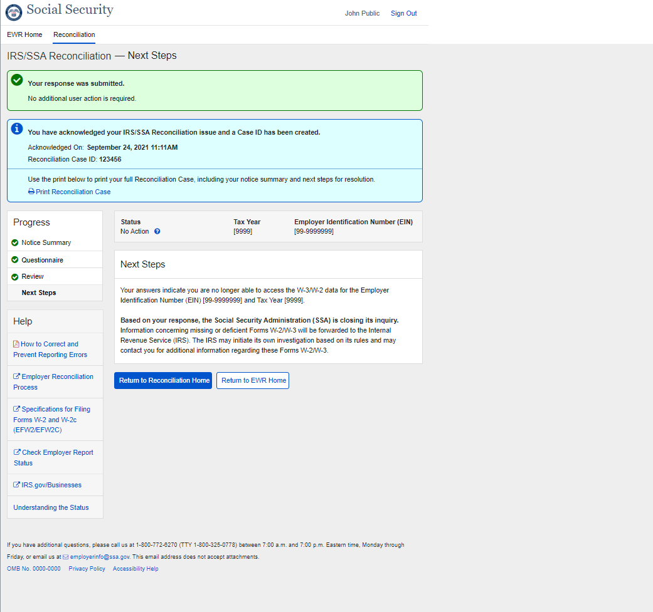Go to Next Steps in Progress panel

[39, 293]
